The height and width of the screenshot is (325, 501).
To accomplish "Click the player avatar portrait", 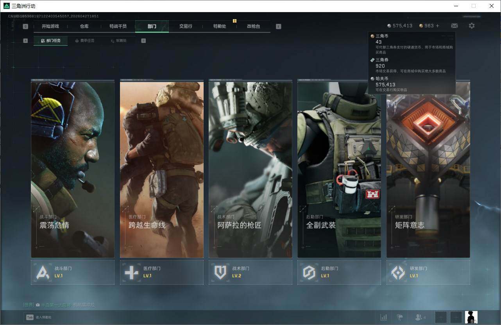I will point(471,317).
